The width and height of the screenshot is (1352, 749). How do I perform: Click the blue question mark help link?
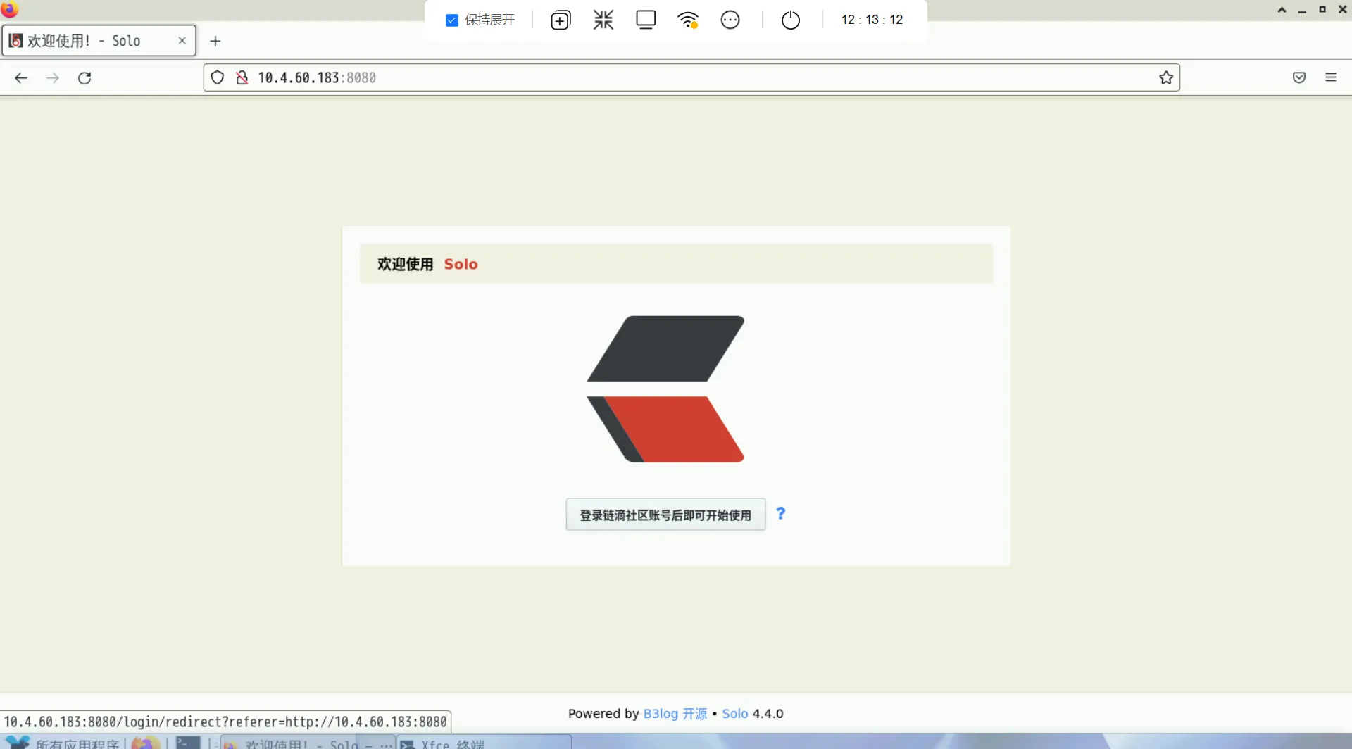[780, 514]
